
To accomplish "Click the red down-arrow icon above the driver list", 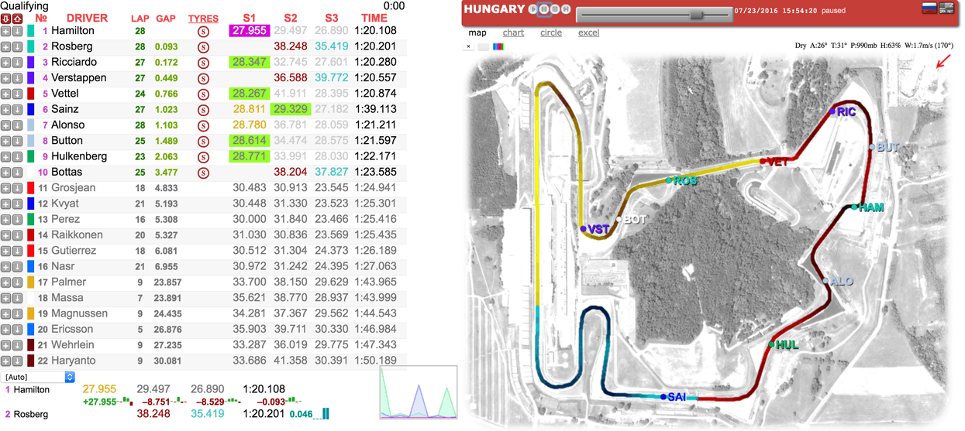I will [5, 18].
